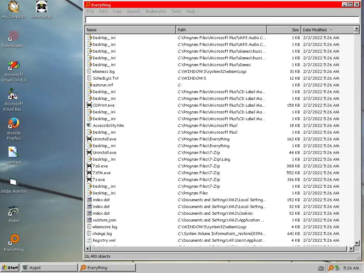The height and width of the screenshot is (273, 364).
Task: Click the wbemess.log file icon
Action: coord(89,71)
